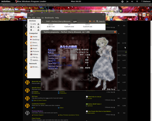Open Wake up bookmark in Firefox
152x121 pixels.
pyautogui.click(x=5, y=19)
